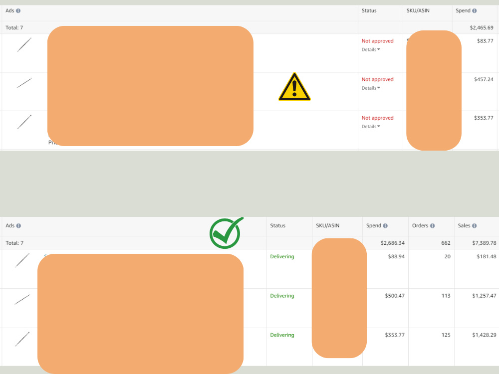Select the $88.94 spend value
This screenshot has height=374, width=499.
point(396,257)
